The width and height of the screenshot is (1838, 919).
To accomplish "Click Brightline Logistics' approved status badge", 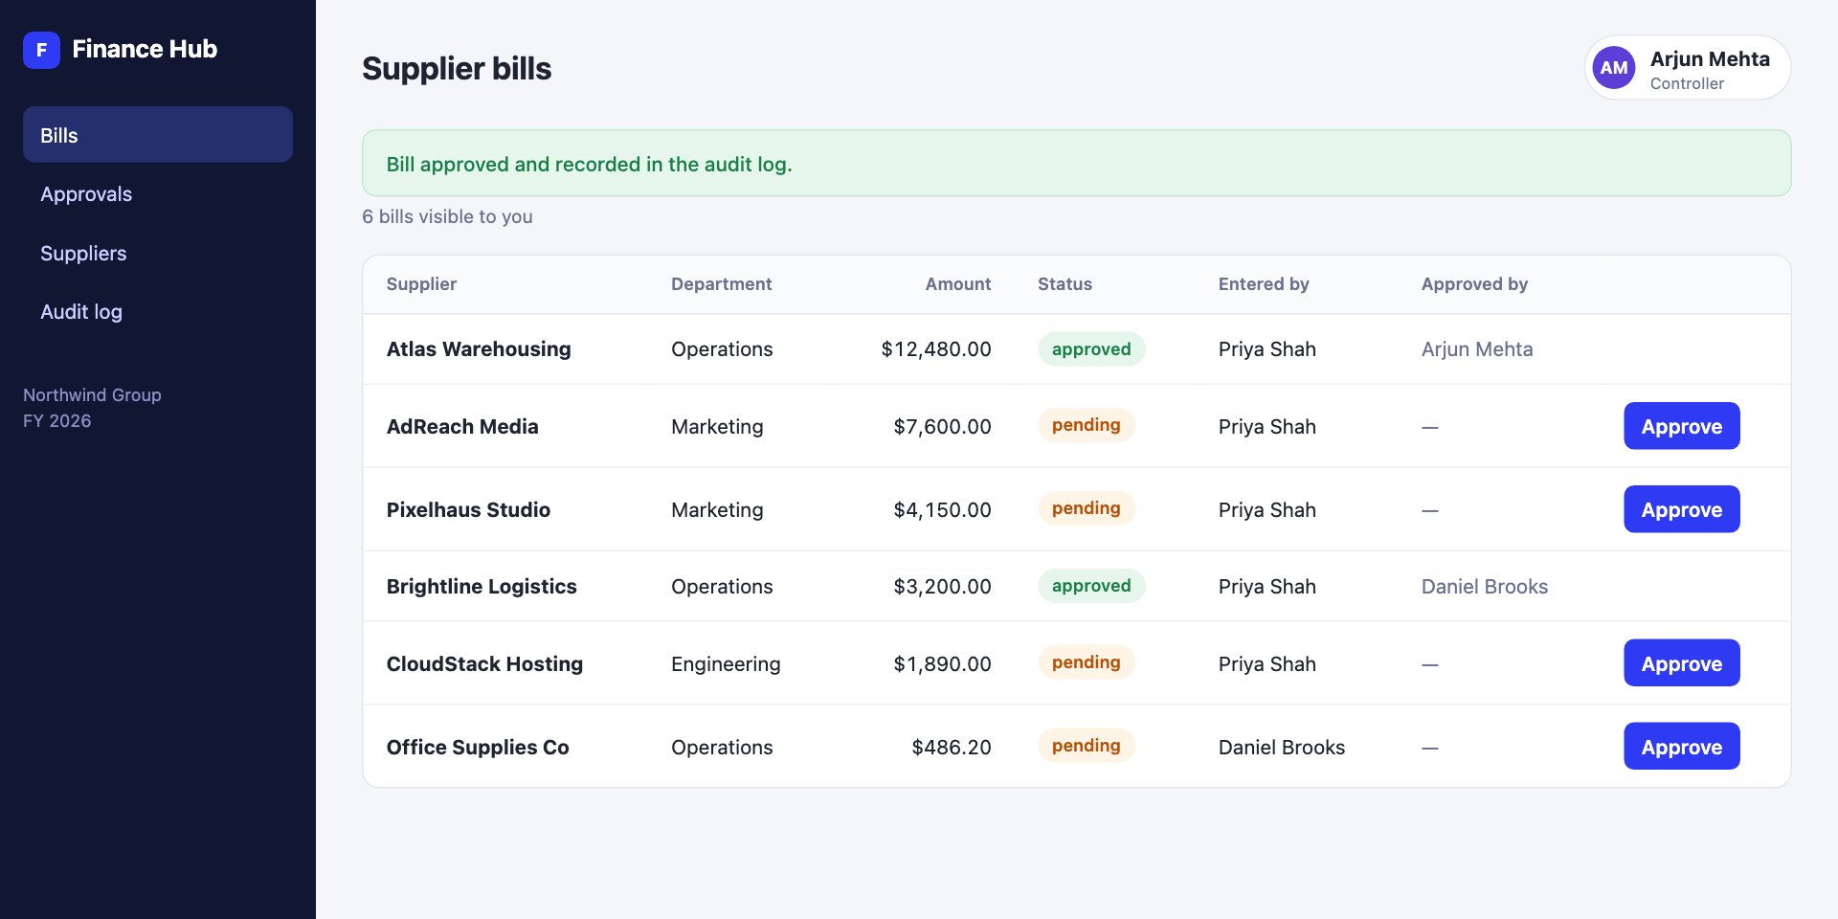I will click(1091, 586).
